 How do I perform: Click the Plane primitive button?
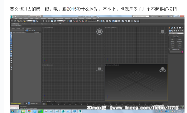tap(180, 47)
